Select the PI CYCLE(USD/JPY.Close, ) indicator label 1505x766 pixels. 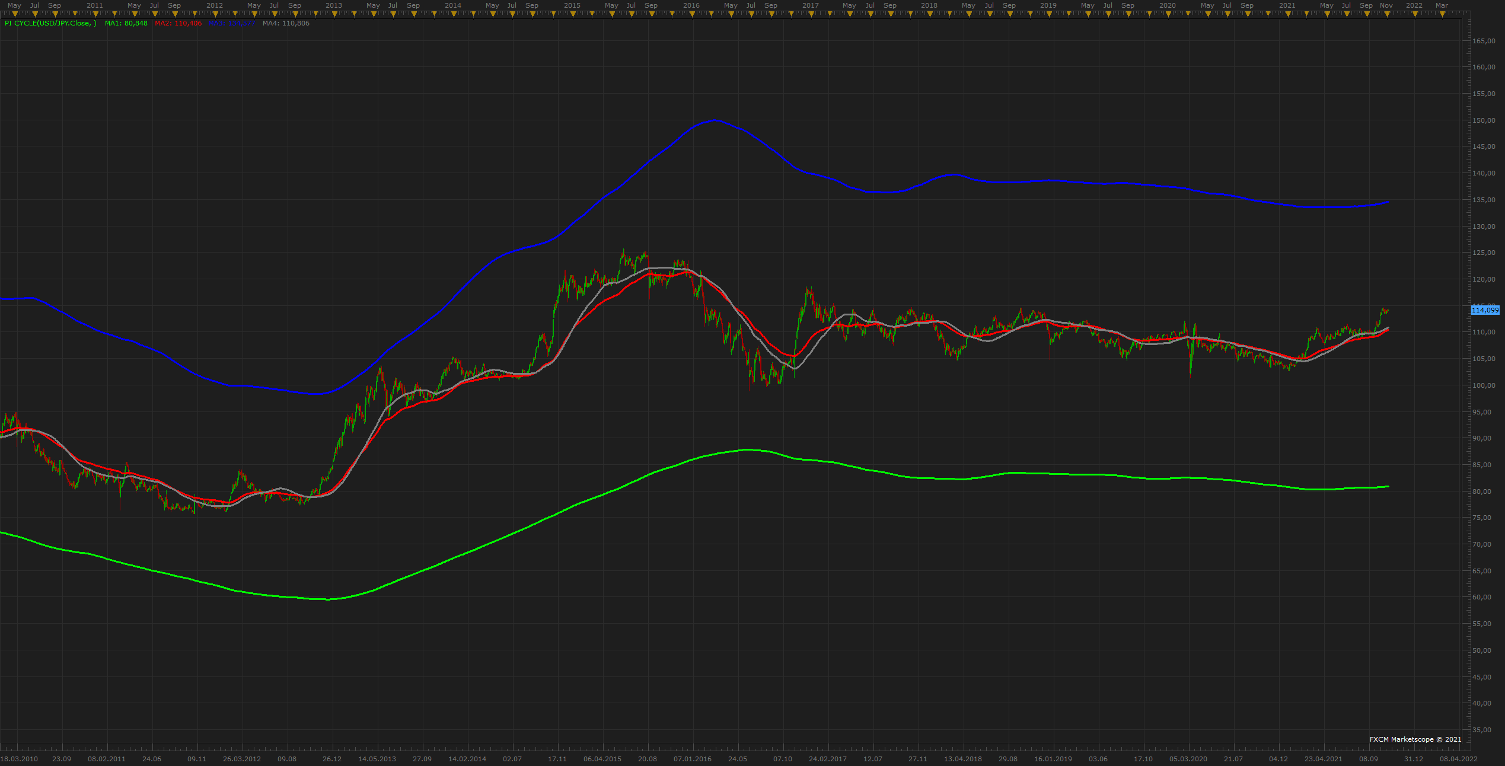click(50, 24)
